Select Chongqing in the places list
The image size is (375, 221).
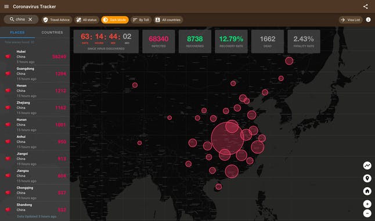[x=35, y=193]
